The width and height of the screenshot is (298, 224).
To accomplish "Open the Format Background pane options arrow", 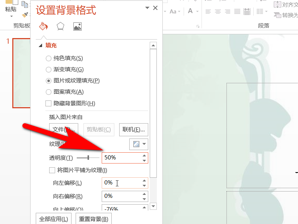I will click(x=147, y=7).
